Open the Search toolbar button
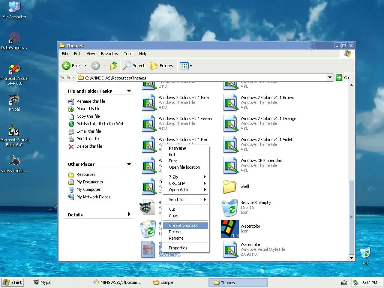384x288 pixels. (x=134, y=66)
